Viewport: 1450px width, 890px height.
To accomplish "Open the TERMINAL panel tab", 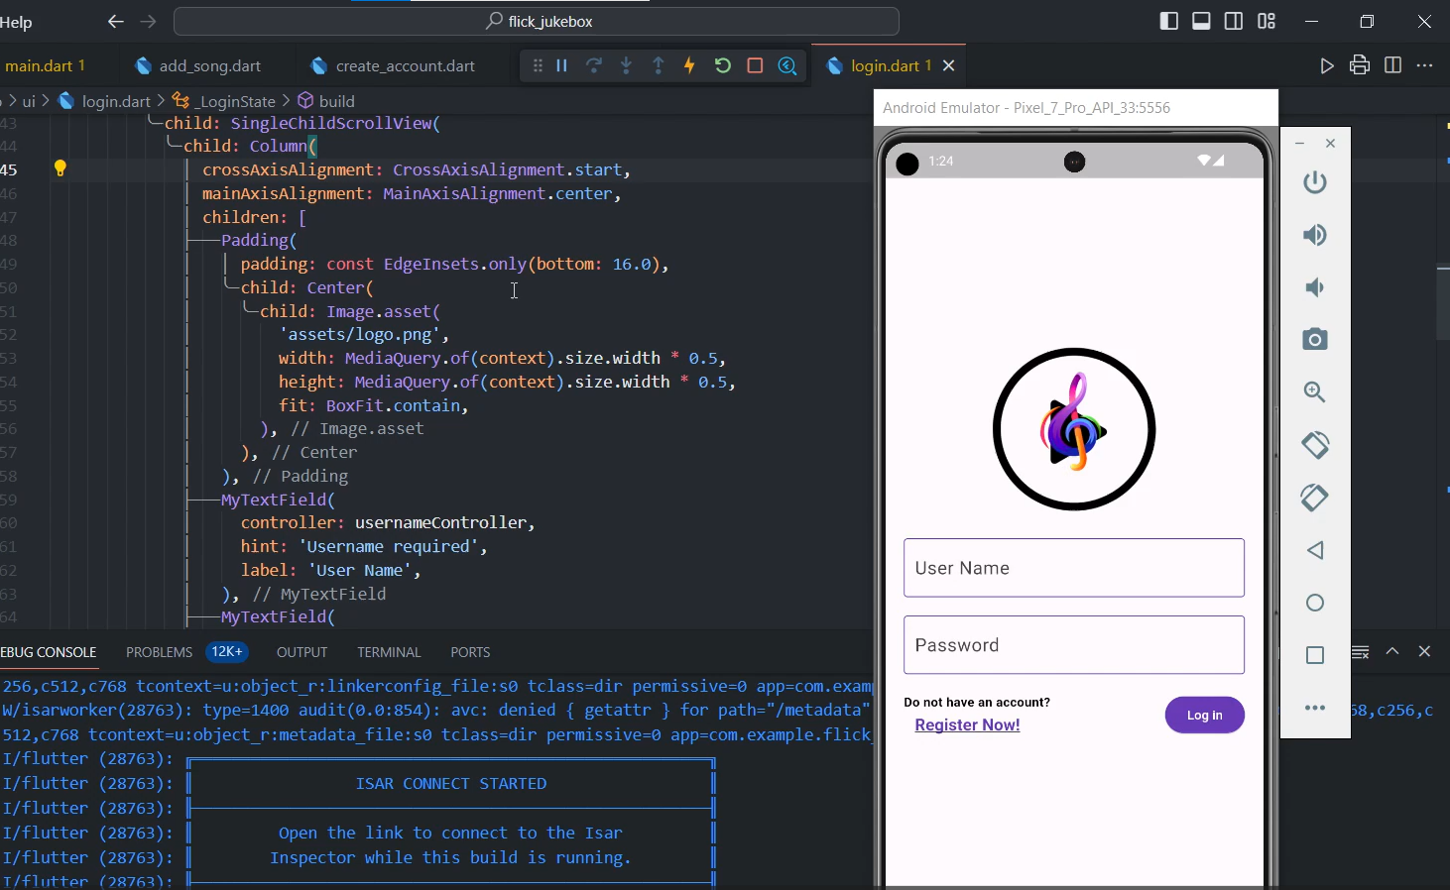I will (389, 652).
